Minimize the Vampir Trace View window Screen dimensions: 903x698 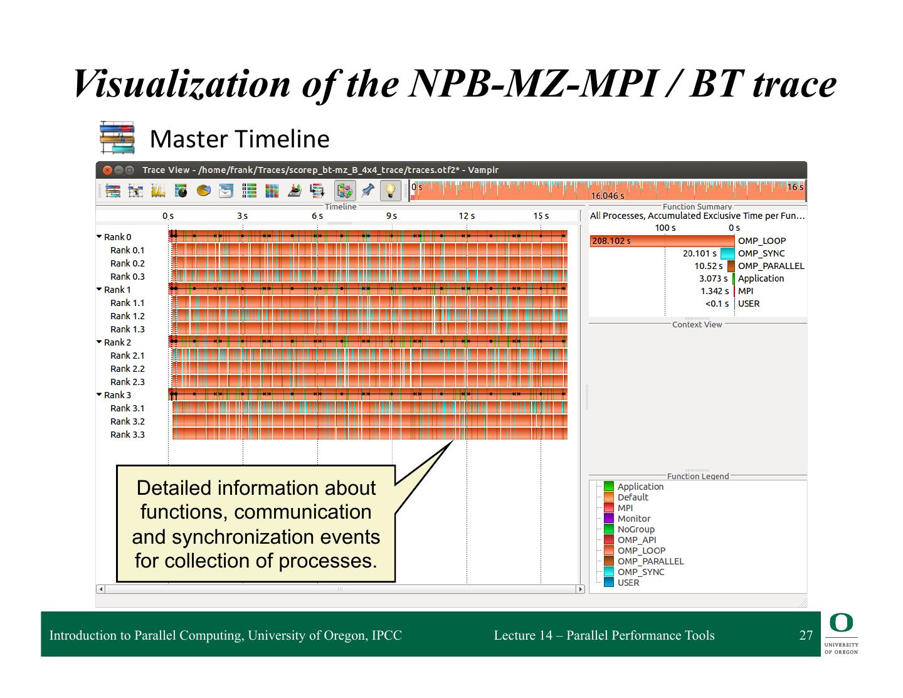tap(119, 170)
